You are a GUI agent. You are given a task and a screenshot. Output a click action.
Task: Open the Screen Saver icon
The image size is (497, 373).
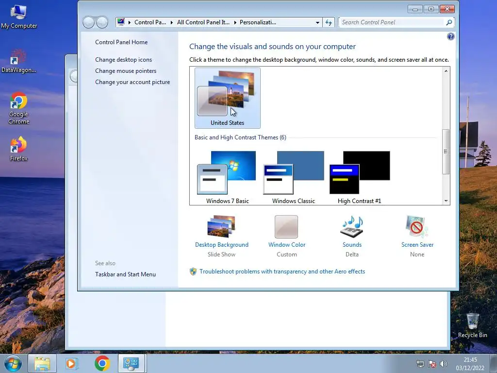(x=417, y=226)
